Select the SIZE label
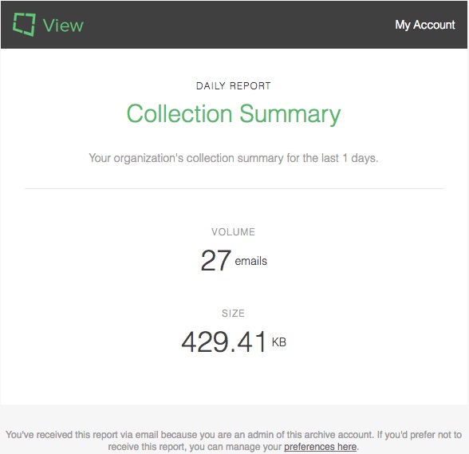This screenshot has height=454, width=469. [x=233, y=314]
